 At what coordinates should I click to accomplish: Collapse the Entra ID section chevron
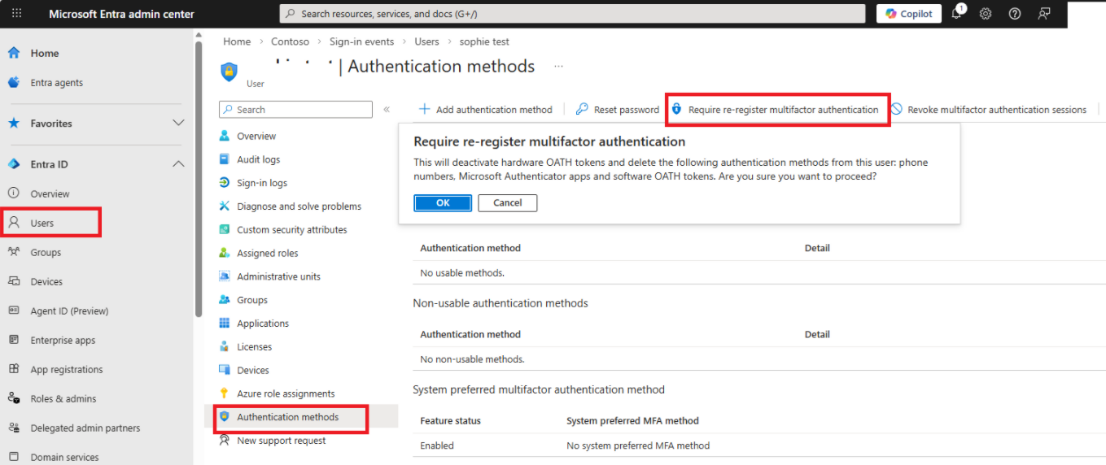pos(178,164)
